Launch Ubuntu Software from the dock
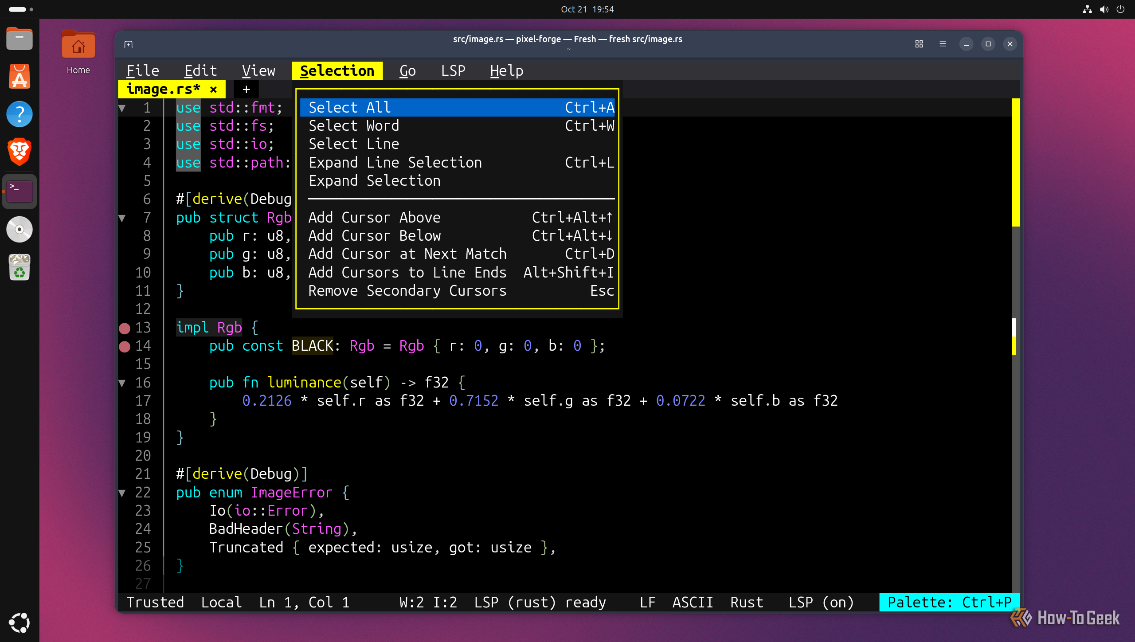Screen dimensions: 1135x642 (20, 77)
